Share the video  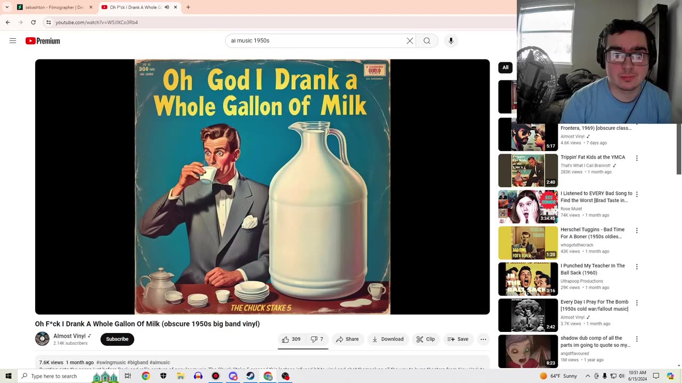[x=347, y=339]
